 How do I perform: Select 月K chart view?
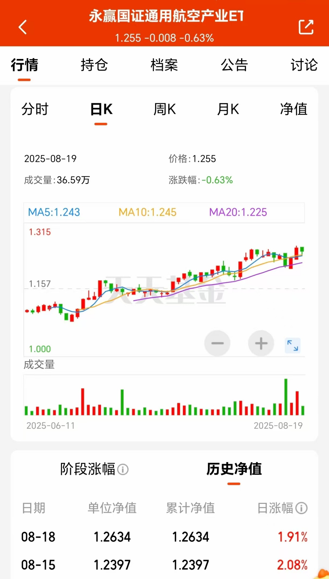click(228, 109)
